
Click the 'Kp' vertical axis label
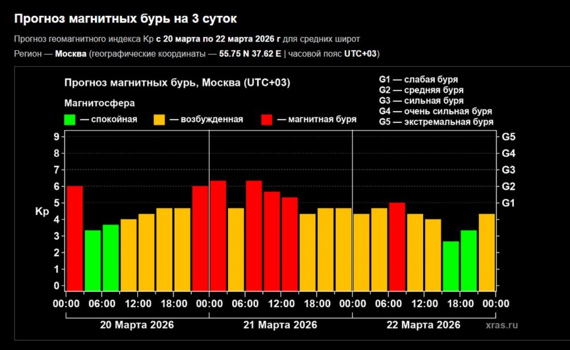(x=42, y=212)
